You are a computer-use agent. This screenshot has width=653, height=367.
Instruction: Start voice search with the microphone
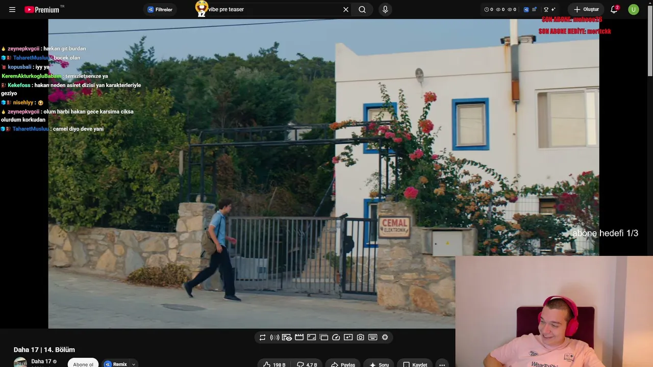[x=385, y=10]
